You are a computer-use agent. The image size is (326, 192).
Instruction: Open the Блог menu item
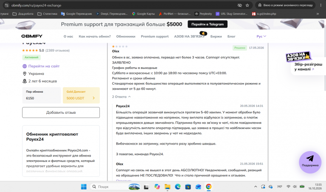pos(231,36)
